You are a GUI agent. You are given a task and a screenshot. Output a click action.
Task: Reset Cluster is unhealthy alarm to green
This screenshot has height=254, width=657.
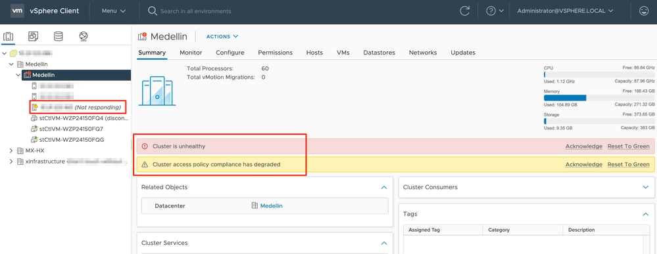pyautogui.click(x=629, y=146)
